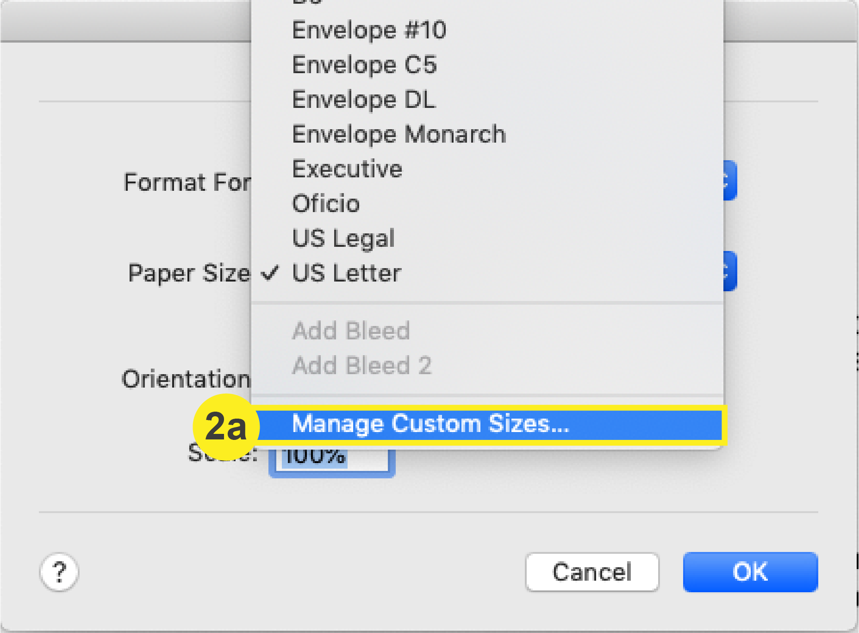Image resolution: width=859 pixels, height=633 pixels.
Task: Click the help question mark icon
Action: coord(59,573)
